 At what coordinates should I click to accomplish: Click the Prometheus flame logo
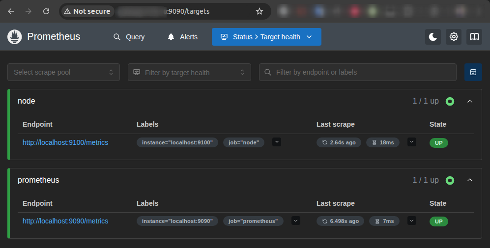[x=15, y=37]
